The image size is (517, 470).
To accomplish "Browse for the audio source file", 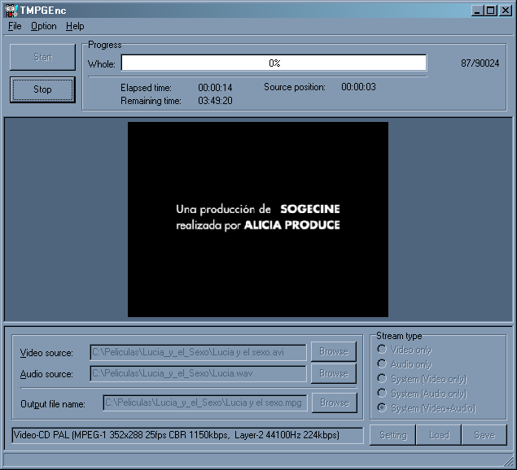I will 333,374.
